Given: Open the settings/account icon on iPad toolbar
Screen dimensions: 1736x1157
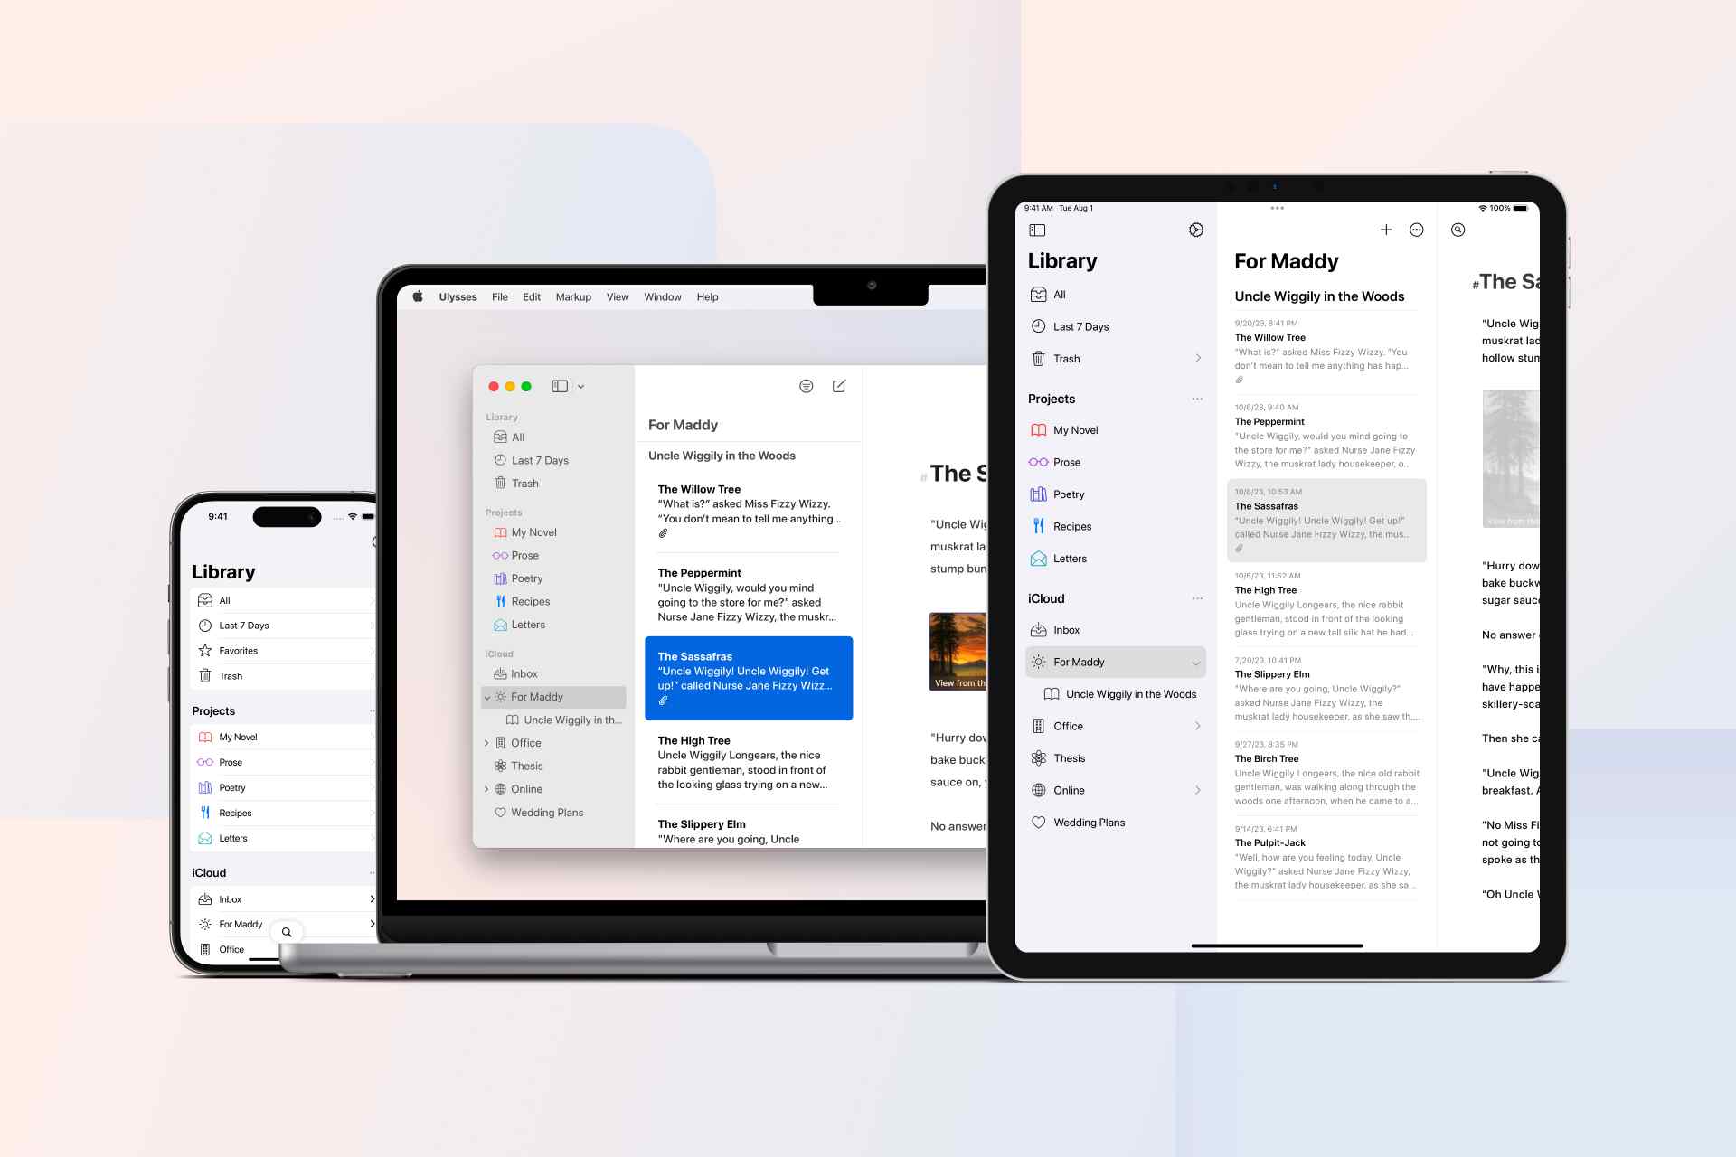Looking at the screenshot, I should [x=1193, y=230].
